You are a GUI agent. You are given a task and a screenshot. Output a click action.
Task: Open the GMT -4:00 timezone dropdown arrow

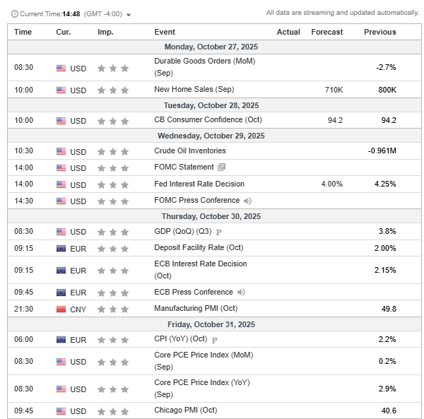coord(129,14)
